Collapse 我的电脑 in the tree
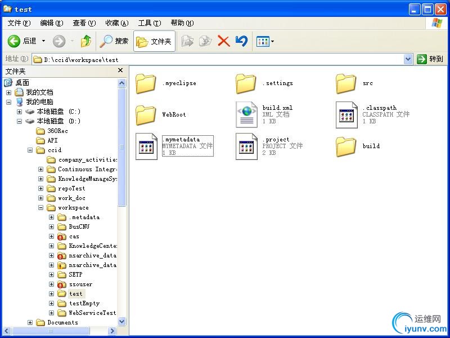450x338 pixels. tap(8, 102)
